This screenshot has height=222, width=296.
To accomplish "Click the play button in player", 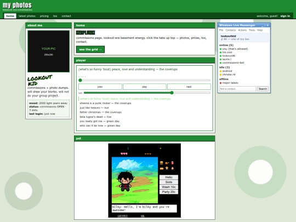I will (144, 87).
